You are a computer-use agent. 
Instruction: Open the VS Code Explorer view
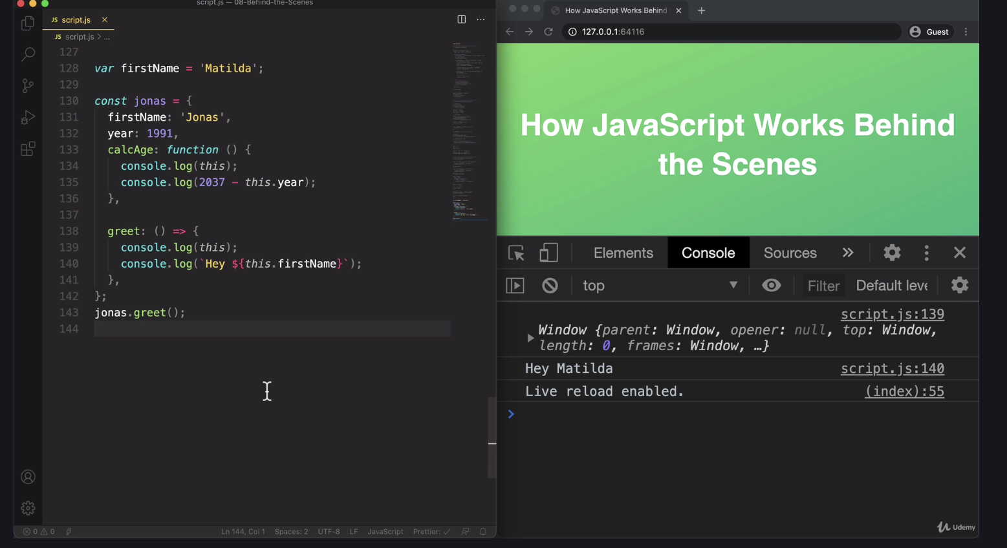pos(28,23)
